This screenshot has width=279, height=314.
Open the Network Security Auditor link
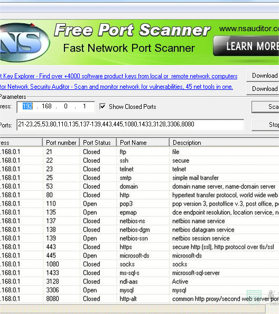coord(116,87)
